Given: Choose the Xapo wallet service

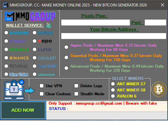Looking at the screenshot, I should 34,41.
